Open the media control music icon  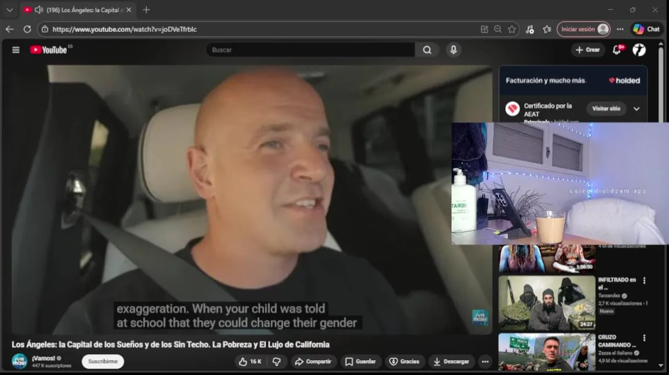[530, 29]
